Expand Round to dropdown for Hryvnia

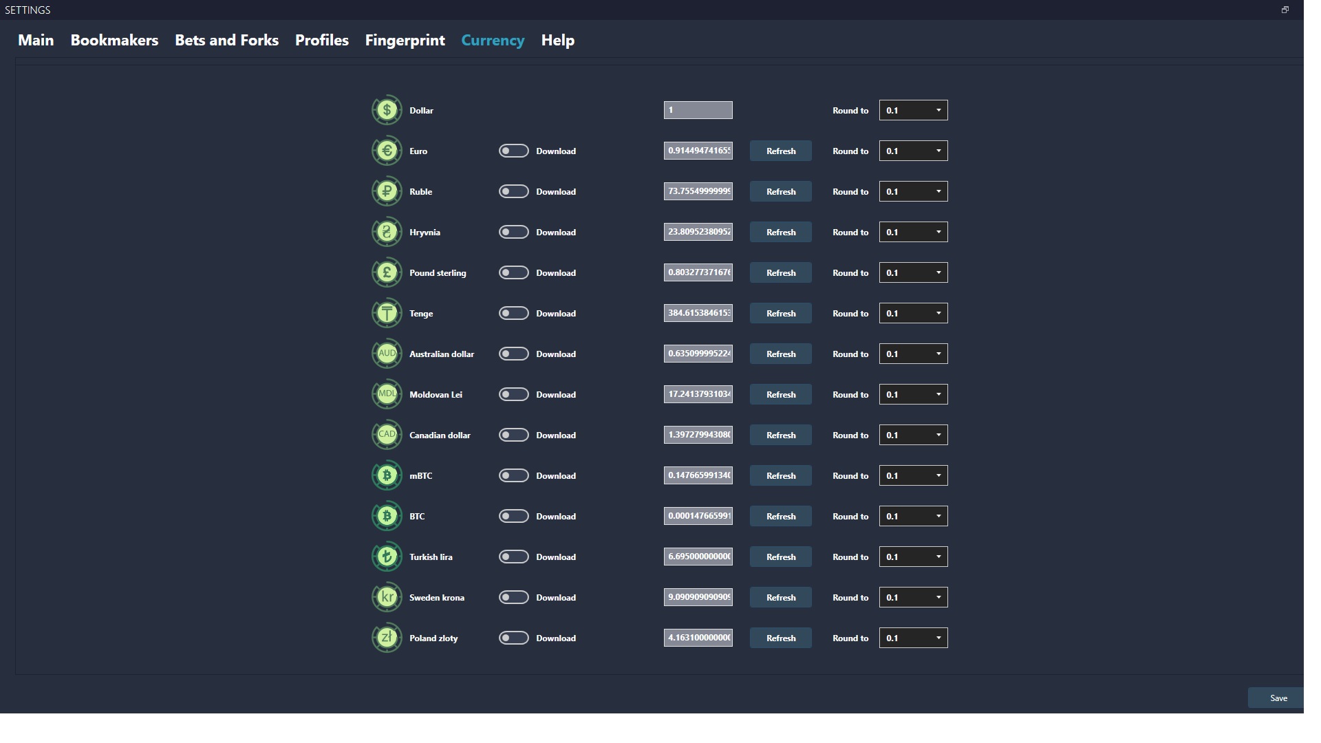pyautogui.click(x=914, y=232)
